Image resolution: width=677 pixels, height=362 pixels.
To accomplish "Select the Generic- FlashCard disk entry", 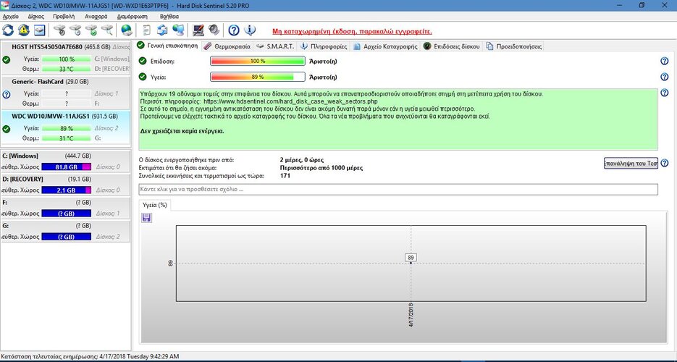I will pyautogui.click(x=65, y=93).
